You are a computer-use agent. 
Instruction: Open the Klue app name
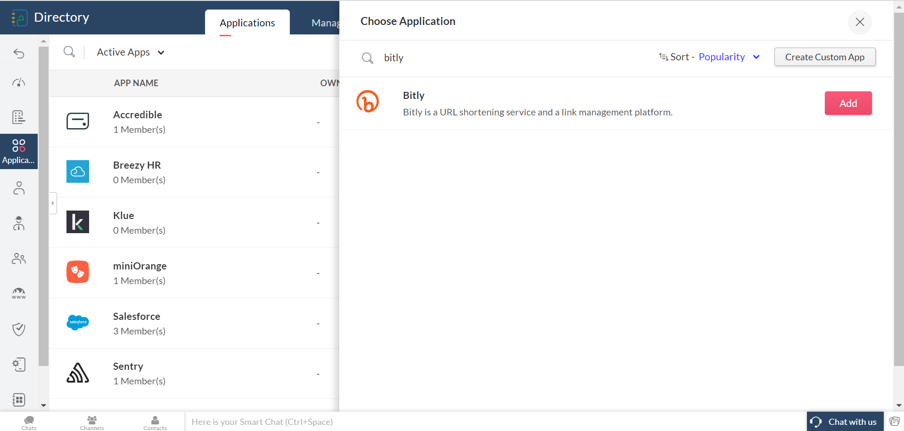[x=123, y=215]
